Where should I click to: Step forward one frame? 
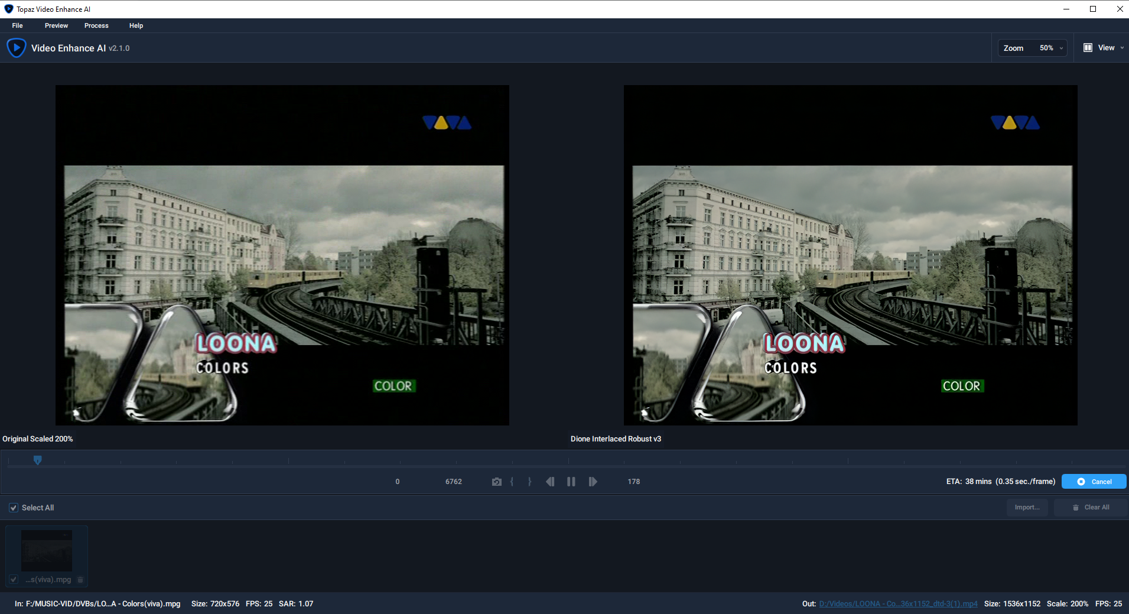[x=593, y=481]
